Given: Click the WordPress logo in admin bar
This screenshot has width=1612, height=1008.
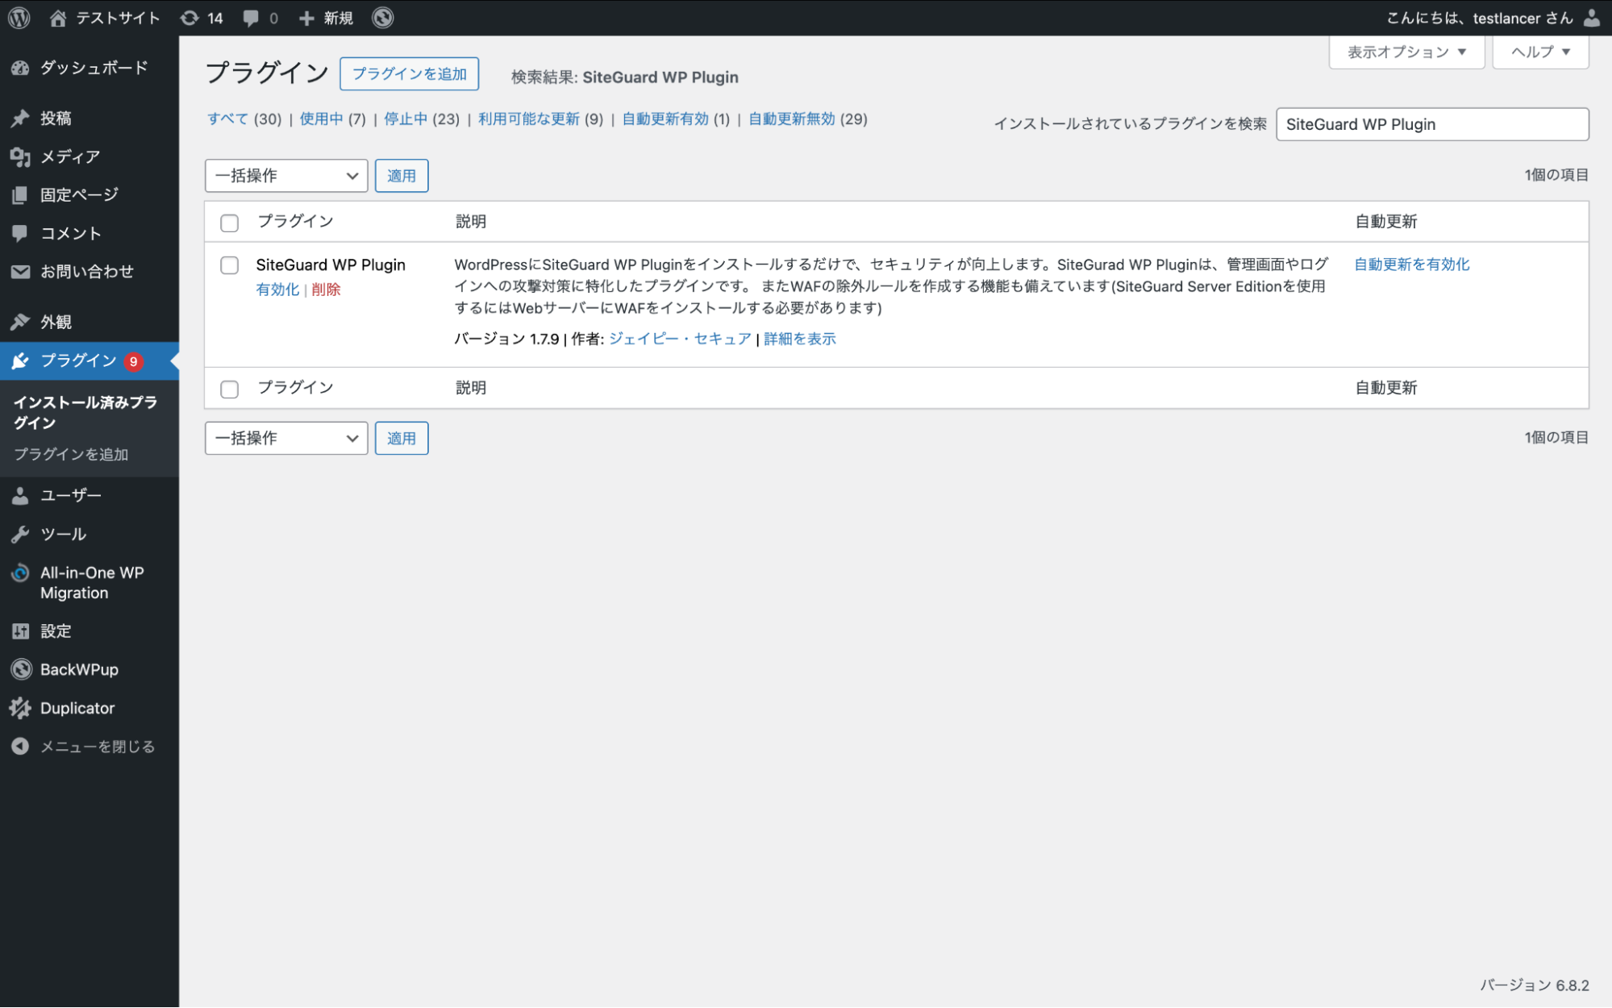Looking at the screenshot, I should tap(18, 17).
